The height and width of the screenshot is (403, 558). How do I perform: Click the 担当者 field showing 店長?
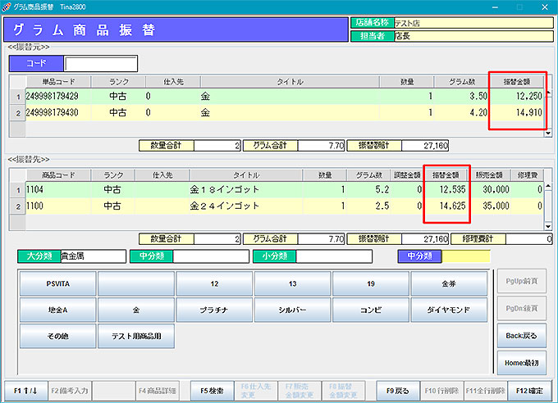tap(473, 36)
